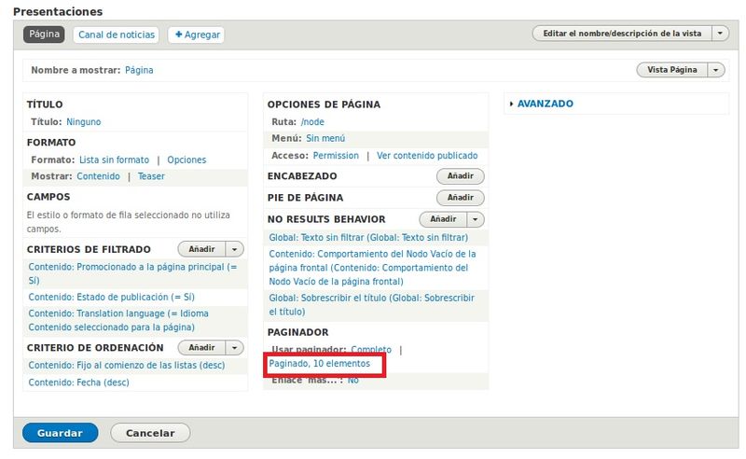Click Enlace 'más...' No link
Image resolution: width=746 pixels, height=459 pixels.
[x=353, y=380]
